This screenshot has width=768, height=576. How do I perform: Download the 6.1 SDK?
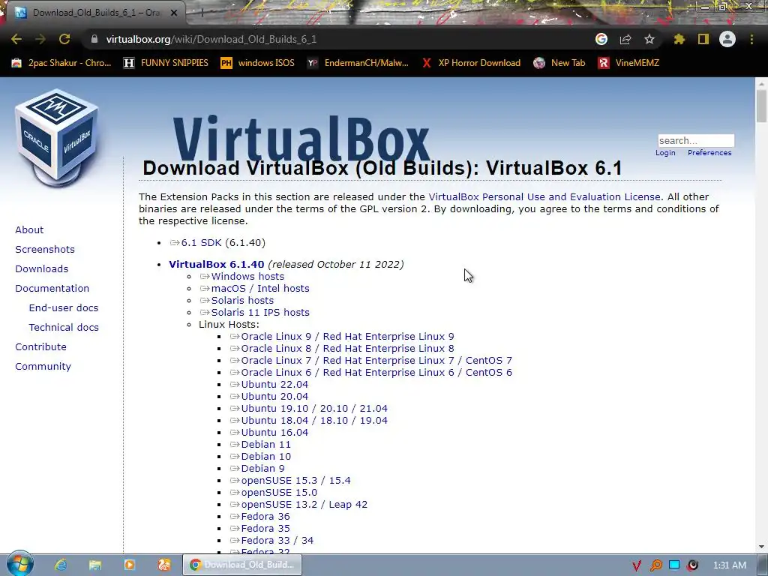[201, 243]
